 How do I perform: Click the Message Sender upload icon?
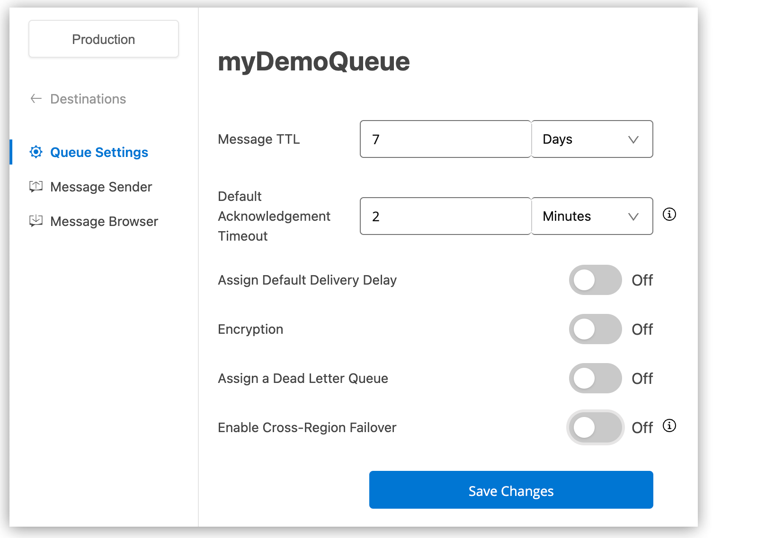(x=36, y=186)
